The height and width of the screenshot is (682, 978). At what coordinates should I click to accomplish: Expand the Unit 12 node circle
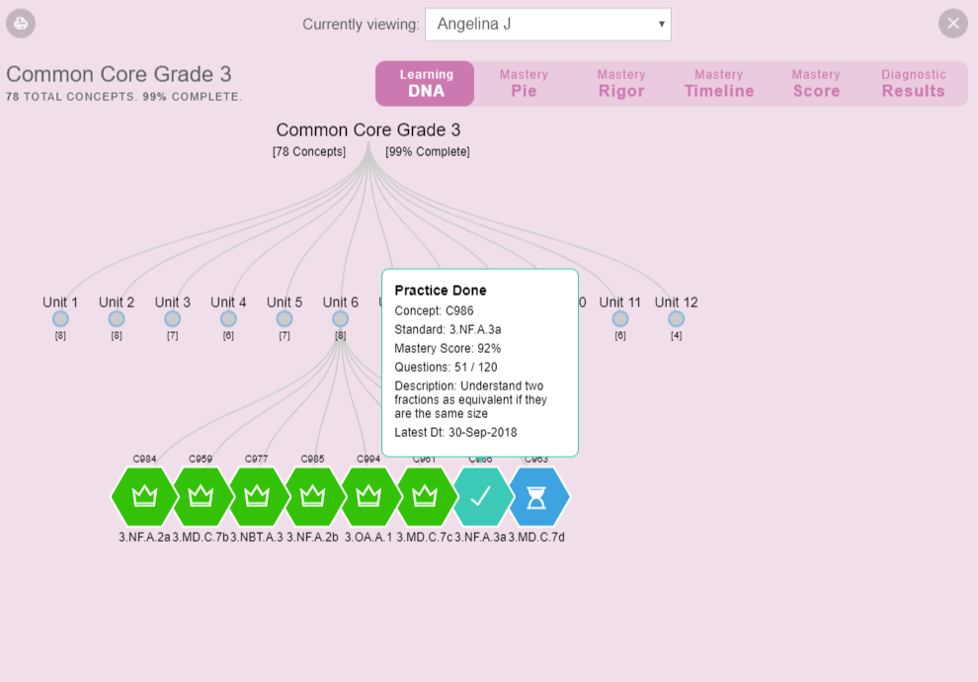point(676,319)
